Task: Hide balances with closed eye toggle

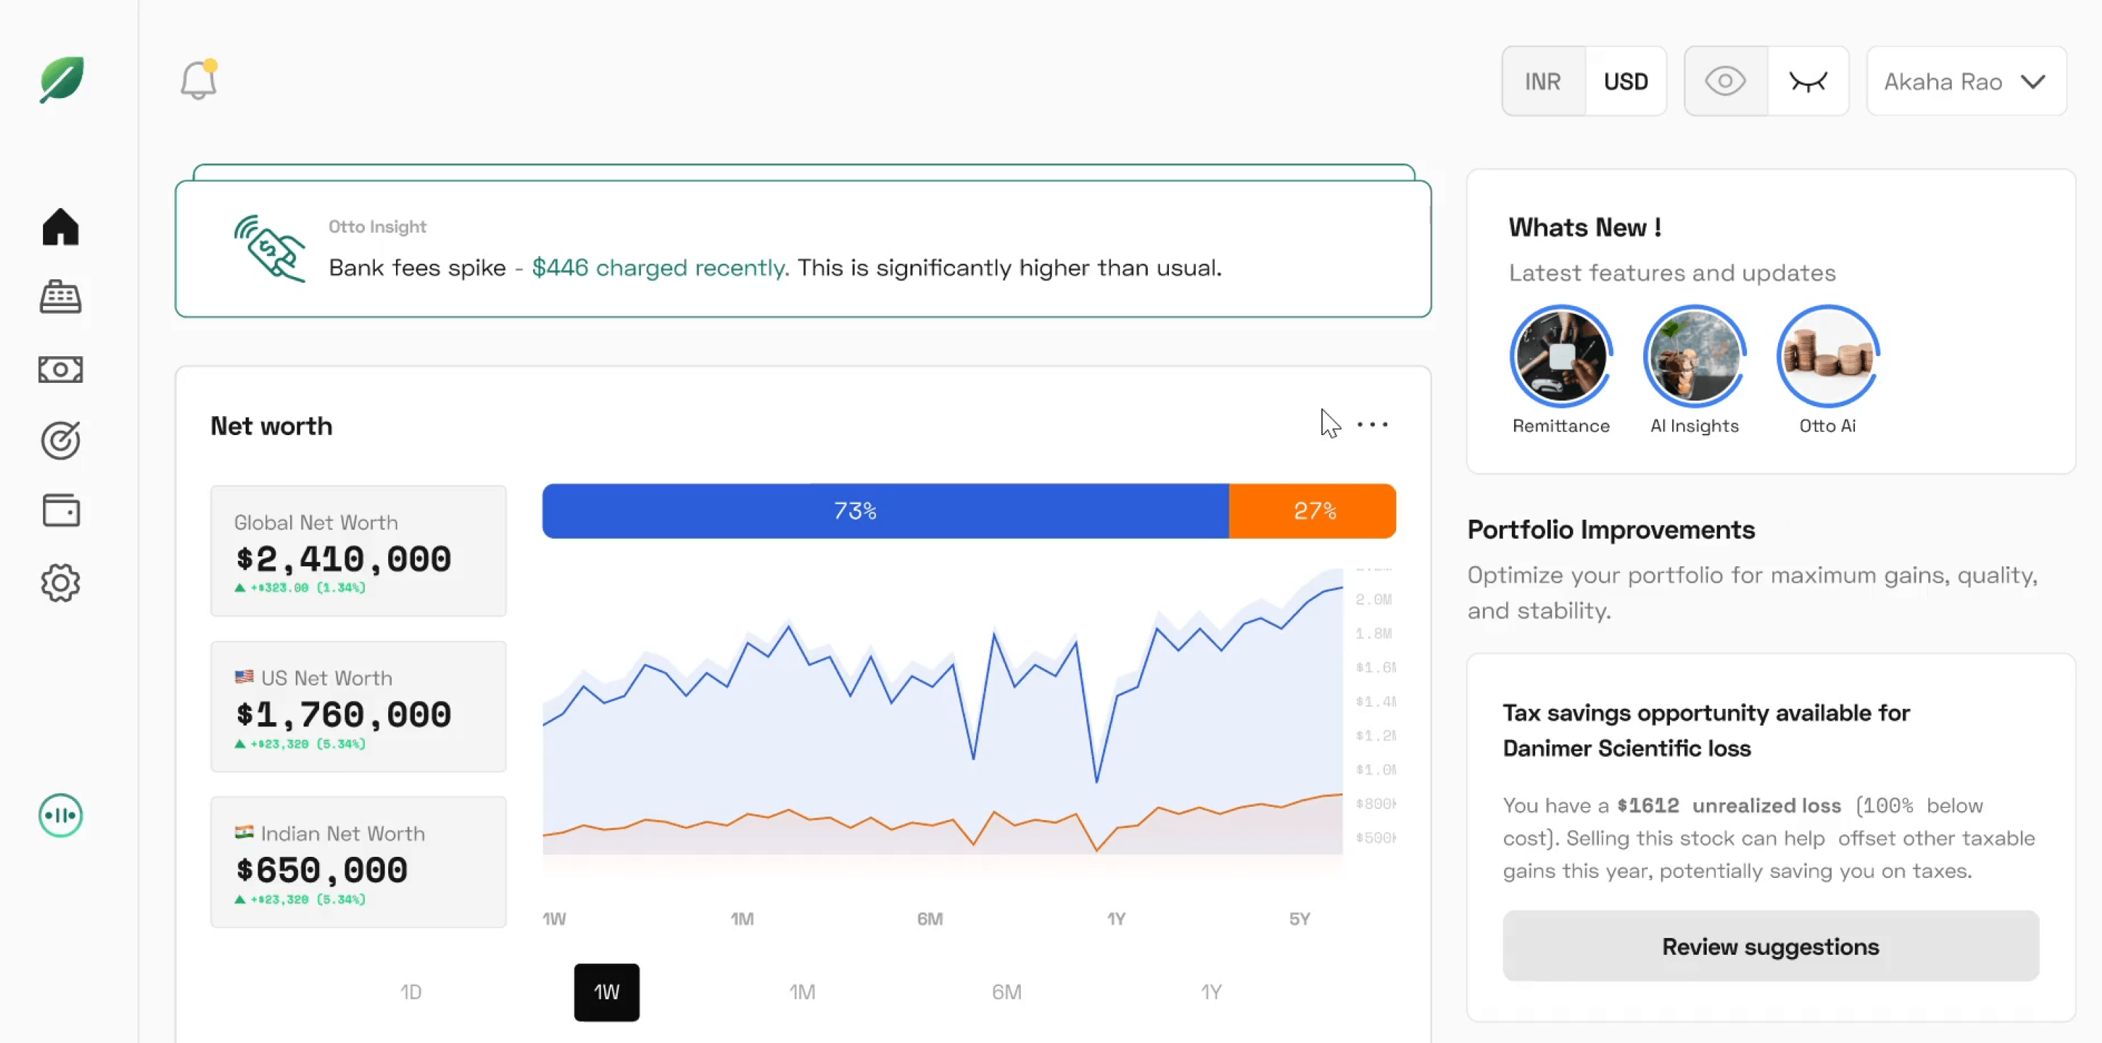Action: tap(1808, 82)
